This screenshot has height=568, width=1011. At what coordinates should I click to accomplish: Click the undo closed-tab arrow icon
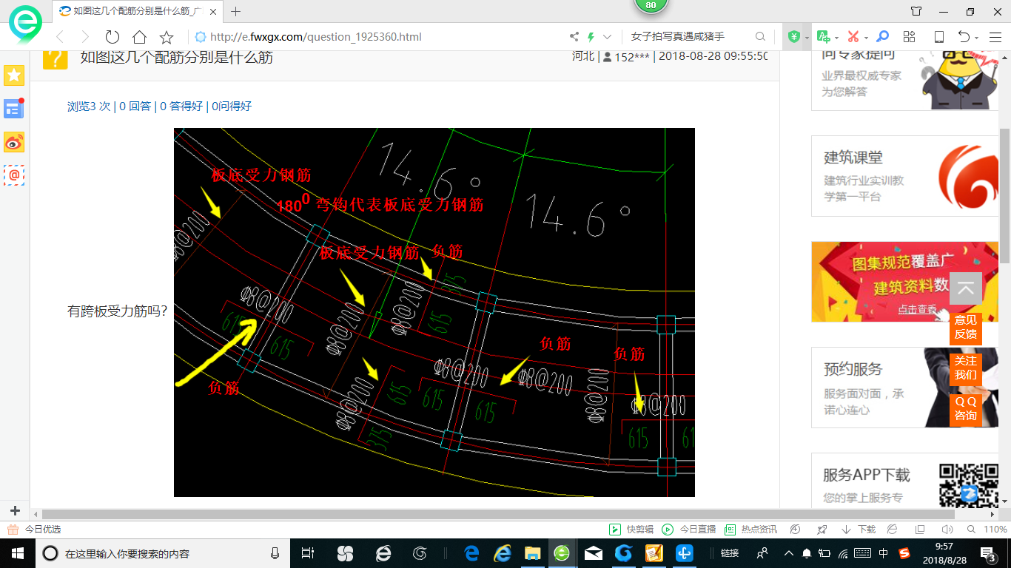964,37
